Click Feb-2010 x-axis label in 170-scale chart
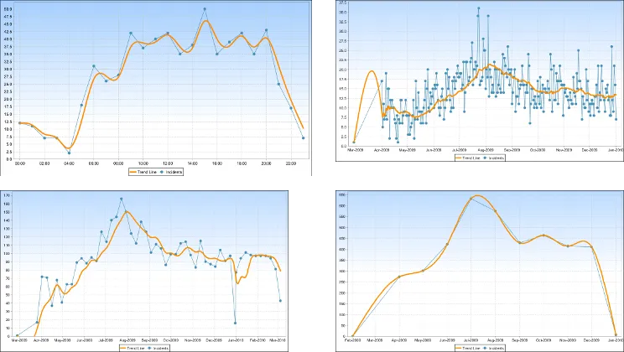Image resolution: width=624 pixels, height=352 pixels. click(x=257, y=340)
